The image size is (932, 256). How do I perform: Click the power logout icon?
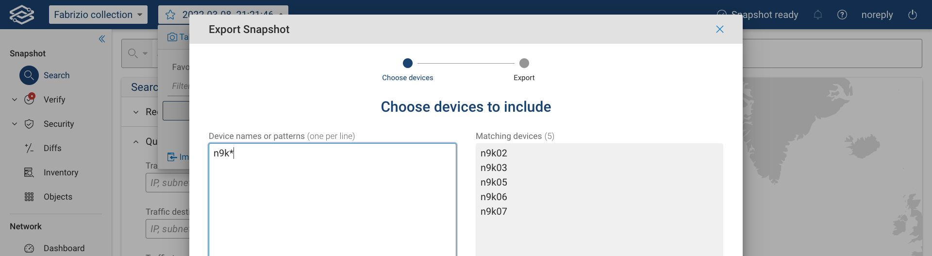(913, 15)
